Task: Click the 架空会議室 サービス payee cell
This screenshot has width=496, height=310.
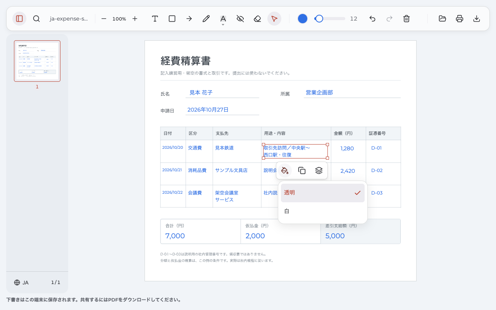Action: (x=227, y=196)
